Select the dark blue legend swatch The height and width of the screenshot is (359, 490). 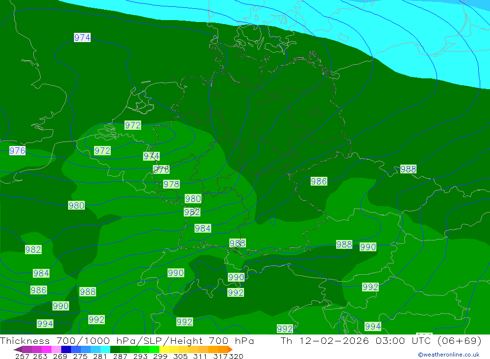(x=66, y=349)
